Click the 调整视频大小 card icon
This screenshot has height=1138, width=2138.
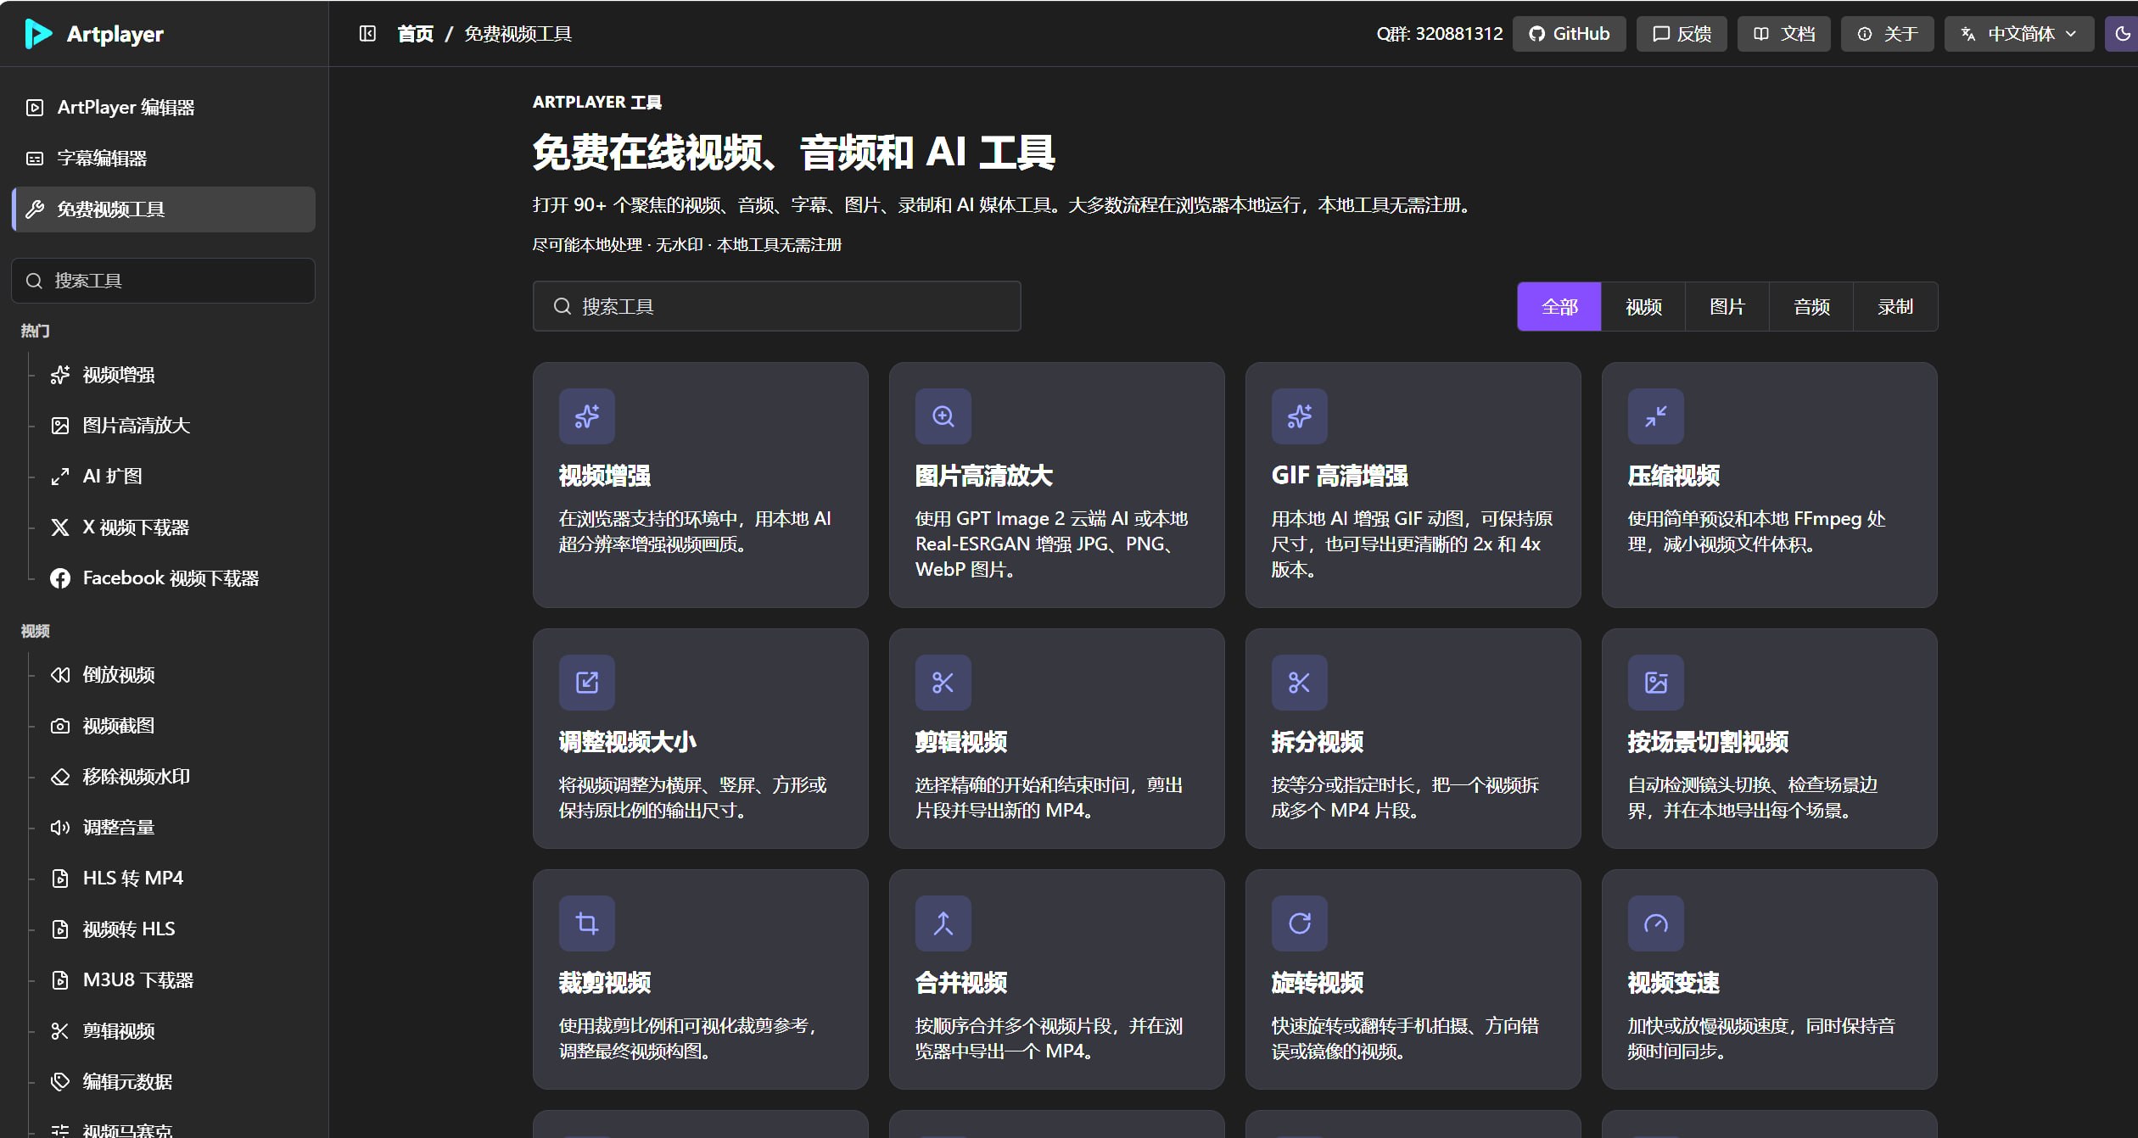(587, 683)
